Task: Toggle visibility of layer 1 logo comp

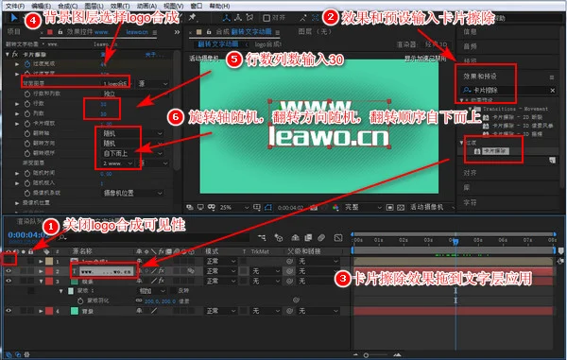Action: point(9,260)
